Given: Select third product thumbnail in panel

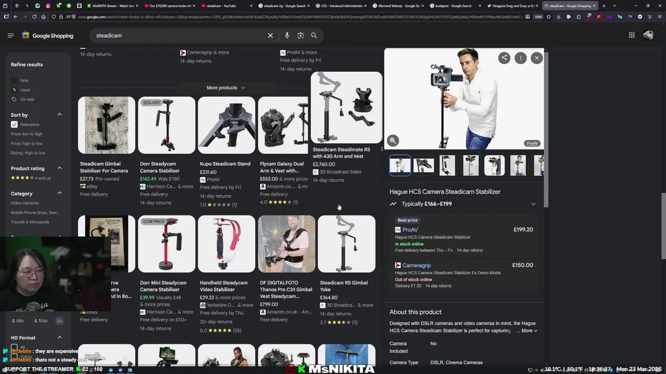Looking at the screenshot, I should [x=447, y=166].
